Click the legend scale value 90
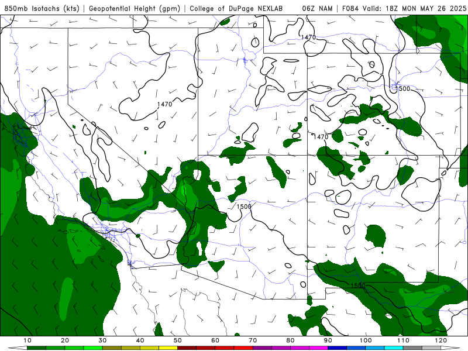Viewport: 468px width, 351px height. (328, 340)
